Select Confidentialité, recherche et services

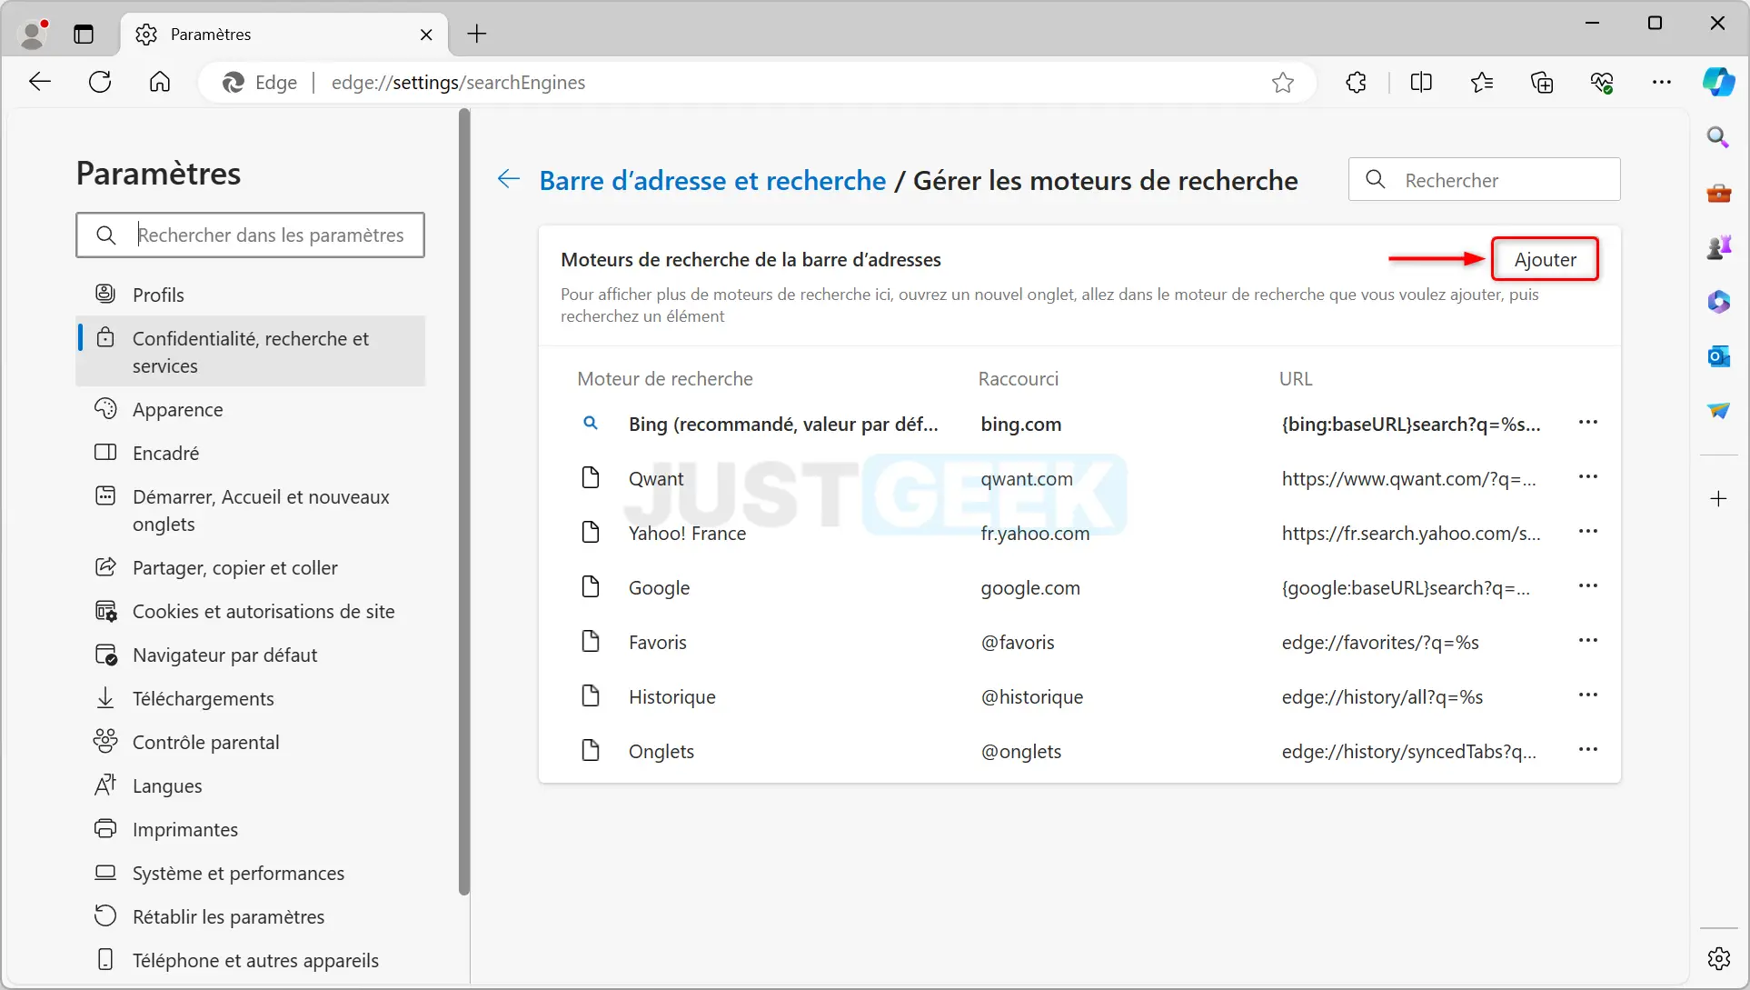250,352
